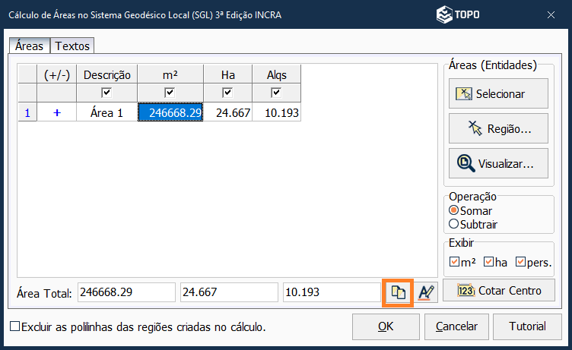572x350 pixels.
Task: Select the Somar operation
Action: click(454, 210)
